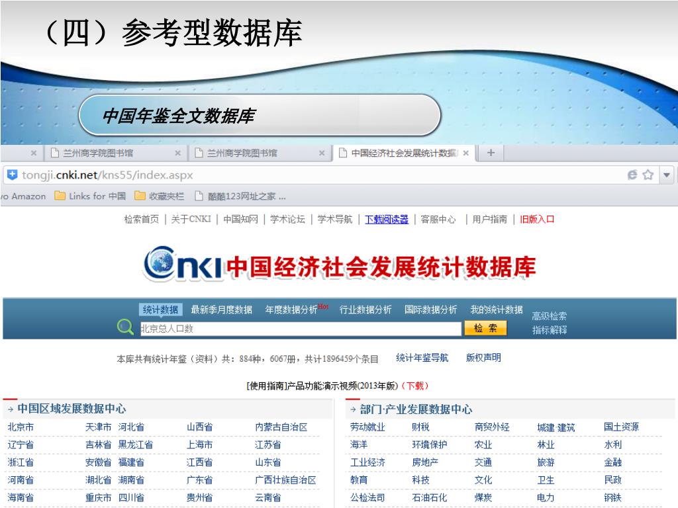Select the 统计数据 search tab
Image resolution: width=678 pixels, height=508 pixels.
point(160,310)
